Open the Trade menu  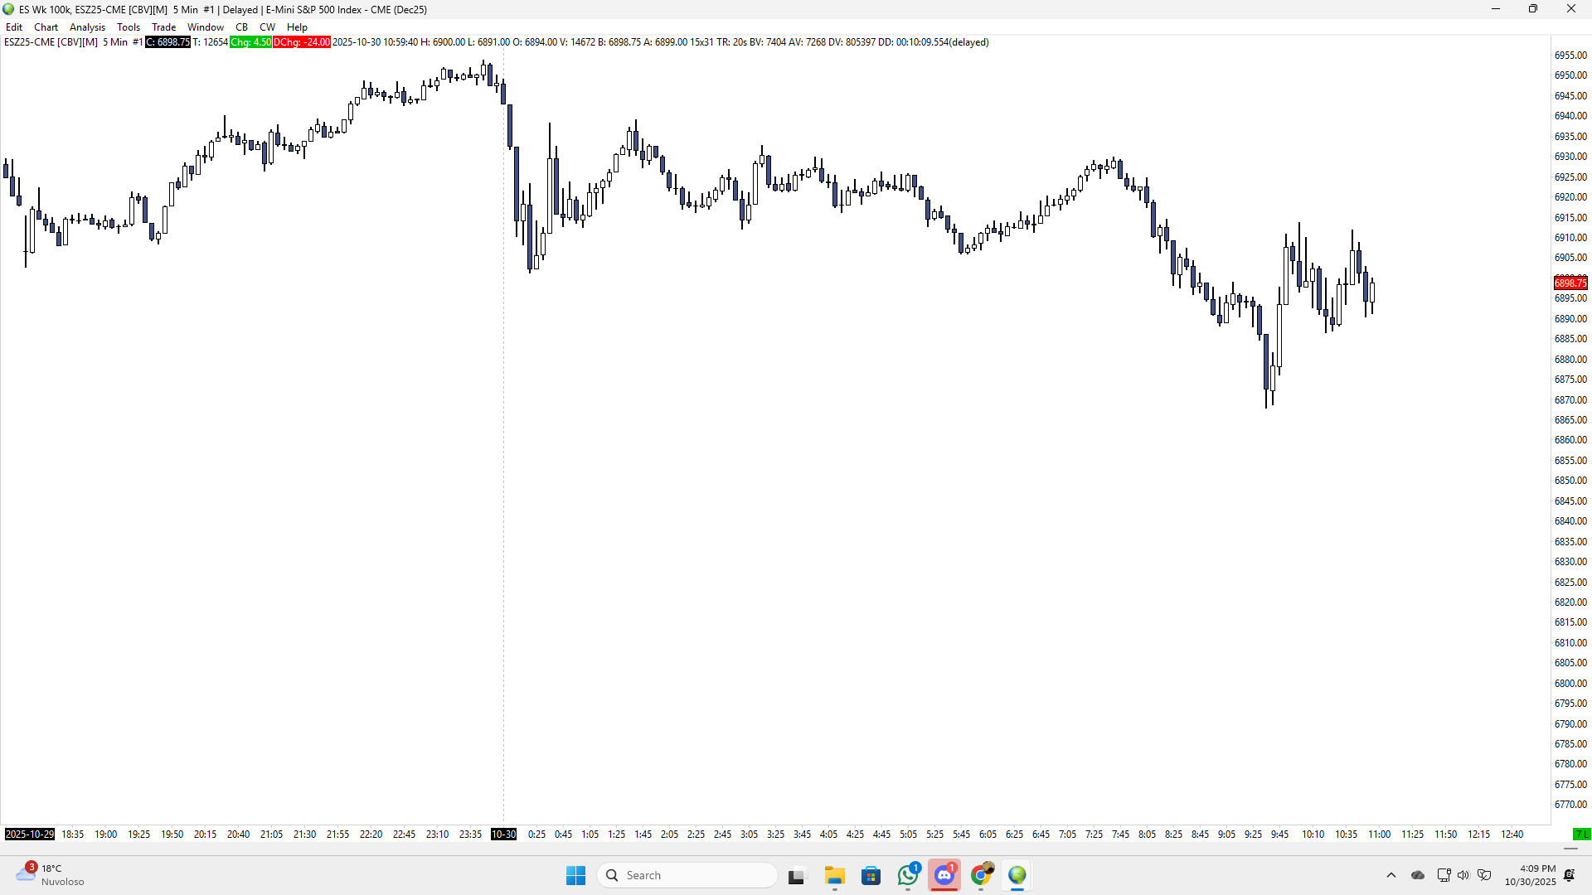[x=163, y=27]
